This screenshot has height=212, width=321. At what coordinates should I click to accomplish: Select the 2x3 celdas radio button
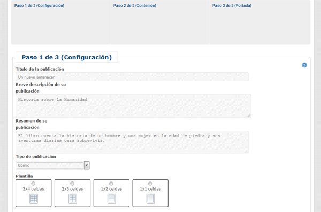tap(72, 184)
